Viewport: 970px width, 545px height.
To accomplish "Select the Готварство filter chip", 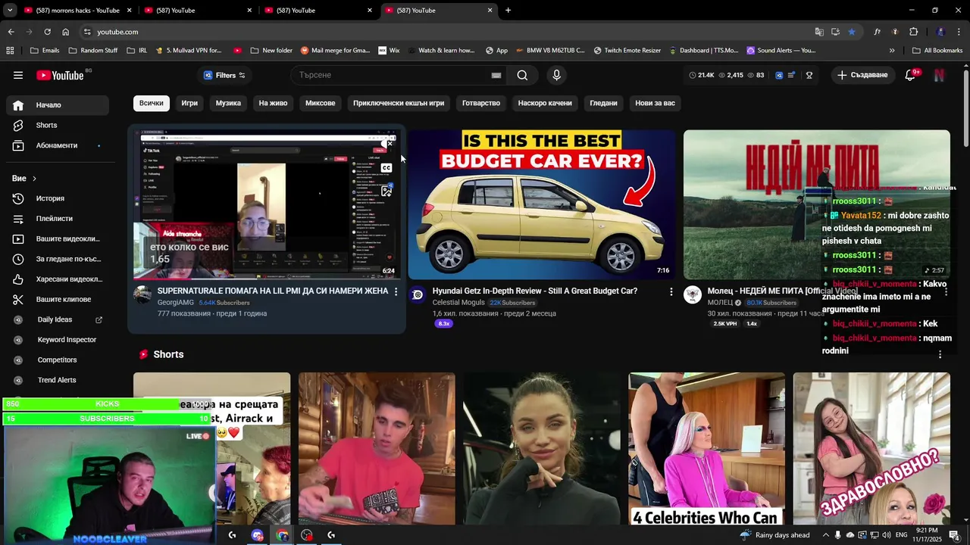I will coord(481,103).
